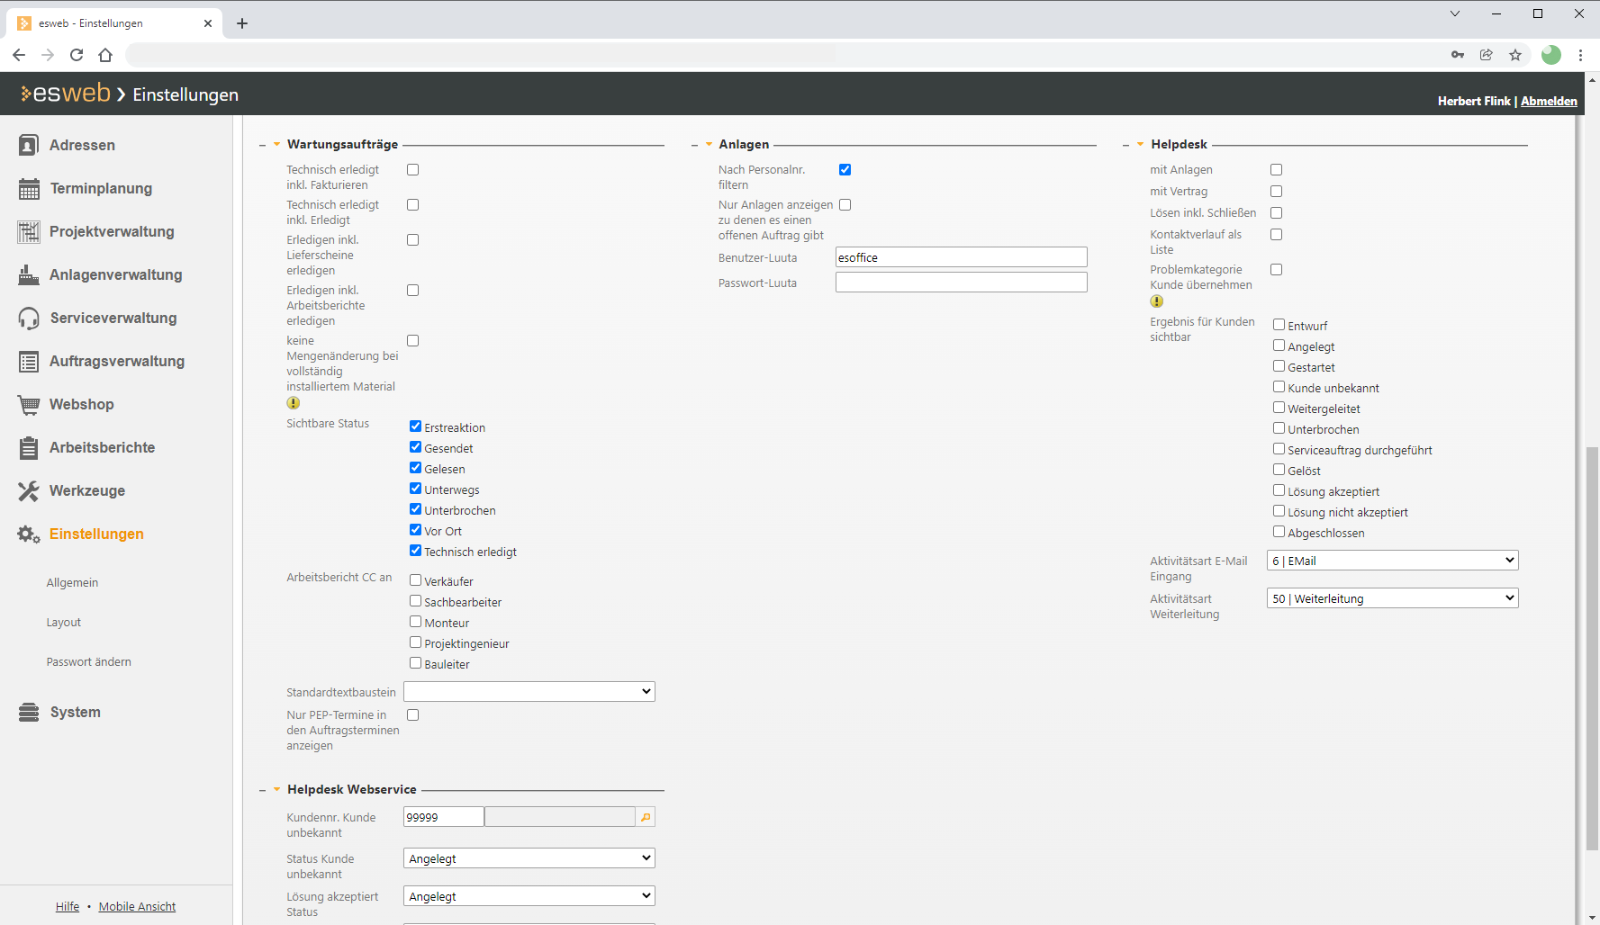Open Werkzeuge tools icon
Image resolution: width=1600 pixels, height=925 pixels.
tap(29, 490)
